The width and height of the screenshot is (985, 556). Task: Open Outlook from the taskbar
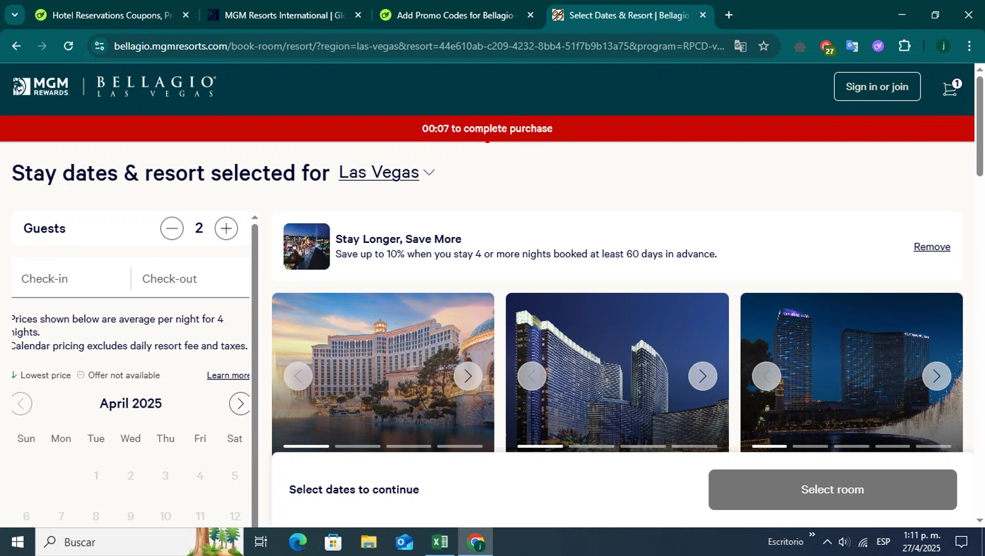coord(404,542)
